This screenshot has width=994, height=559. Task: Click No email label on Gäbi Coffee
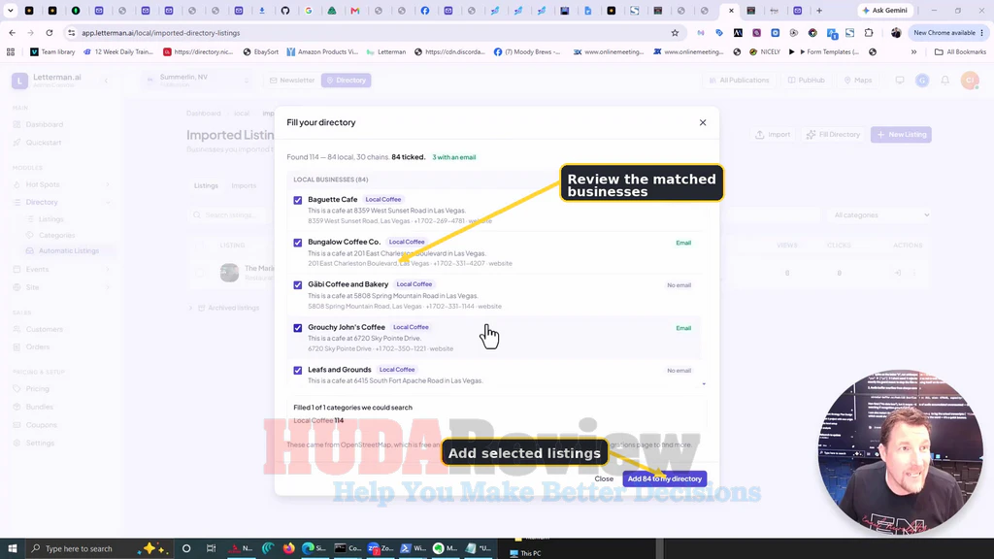[679, 285]
